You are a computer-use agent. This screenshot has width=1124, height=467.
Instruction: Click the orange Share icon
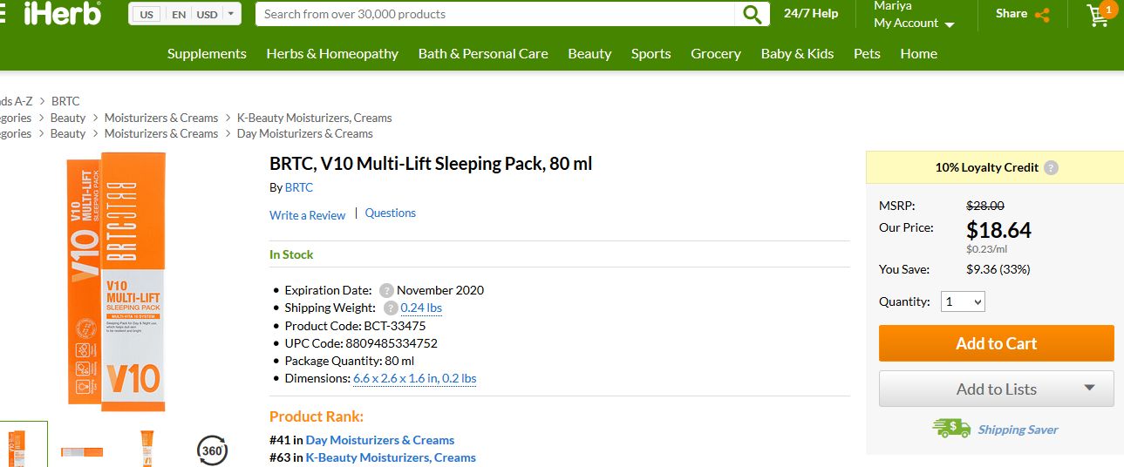click(x=1041, y=14)
